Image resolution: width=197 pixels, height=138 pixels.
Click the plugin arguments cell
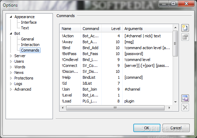tap(129, 101)
